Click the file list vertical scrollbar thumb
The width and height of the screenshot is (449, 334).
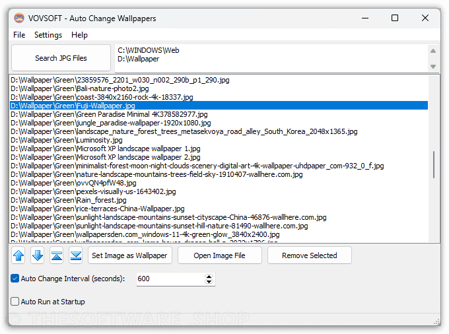[434, 164]
